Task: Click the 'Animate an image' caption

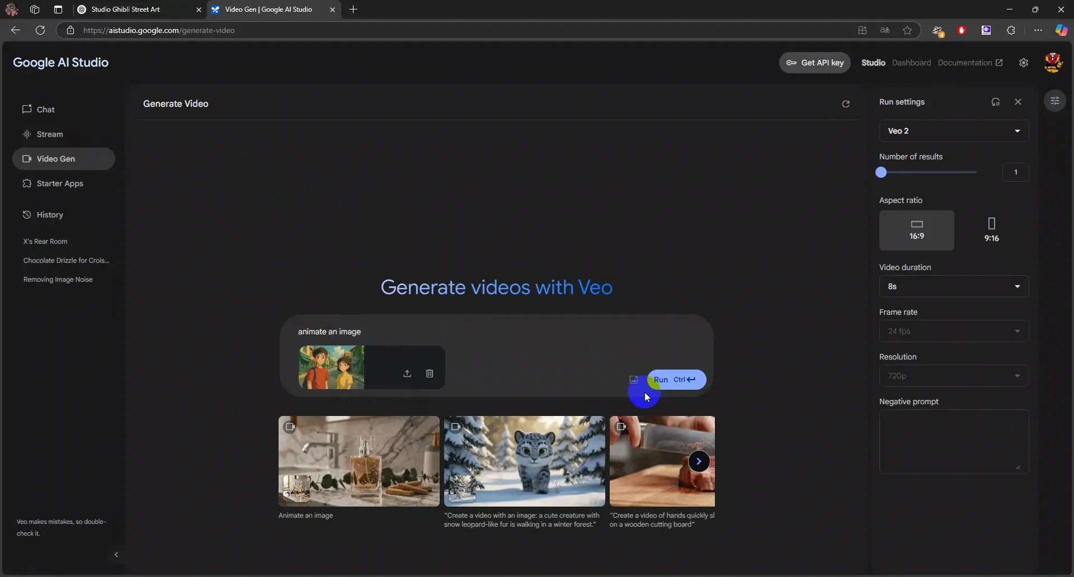Action: click(305, 515)
